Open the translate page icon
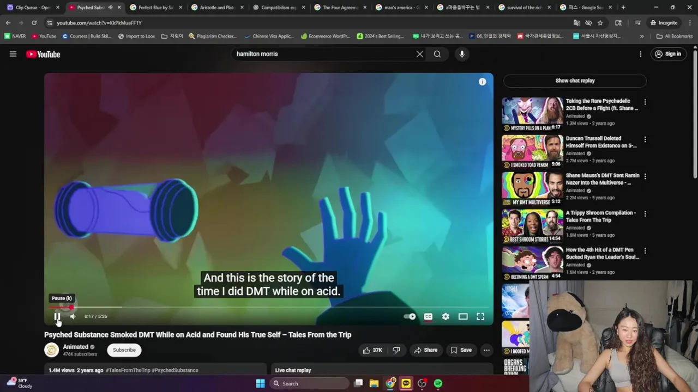The height and width of the screenshot is (392, 698). (576, 23)
